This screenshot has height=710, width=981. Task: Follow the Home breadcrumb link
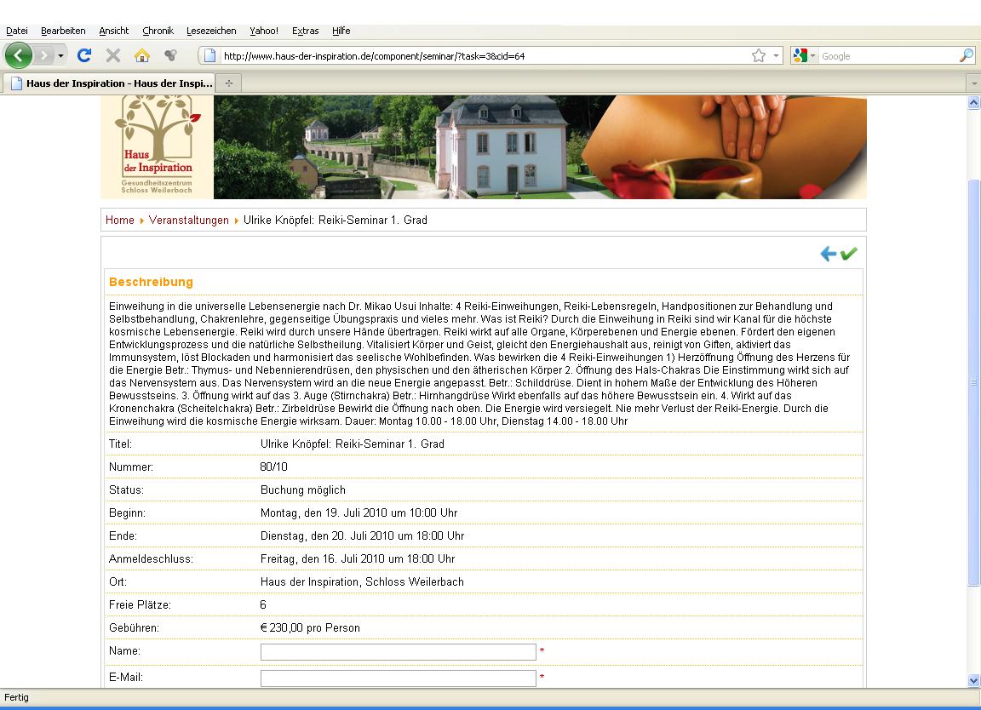[119, 220]
